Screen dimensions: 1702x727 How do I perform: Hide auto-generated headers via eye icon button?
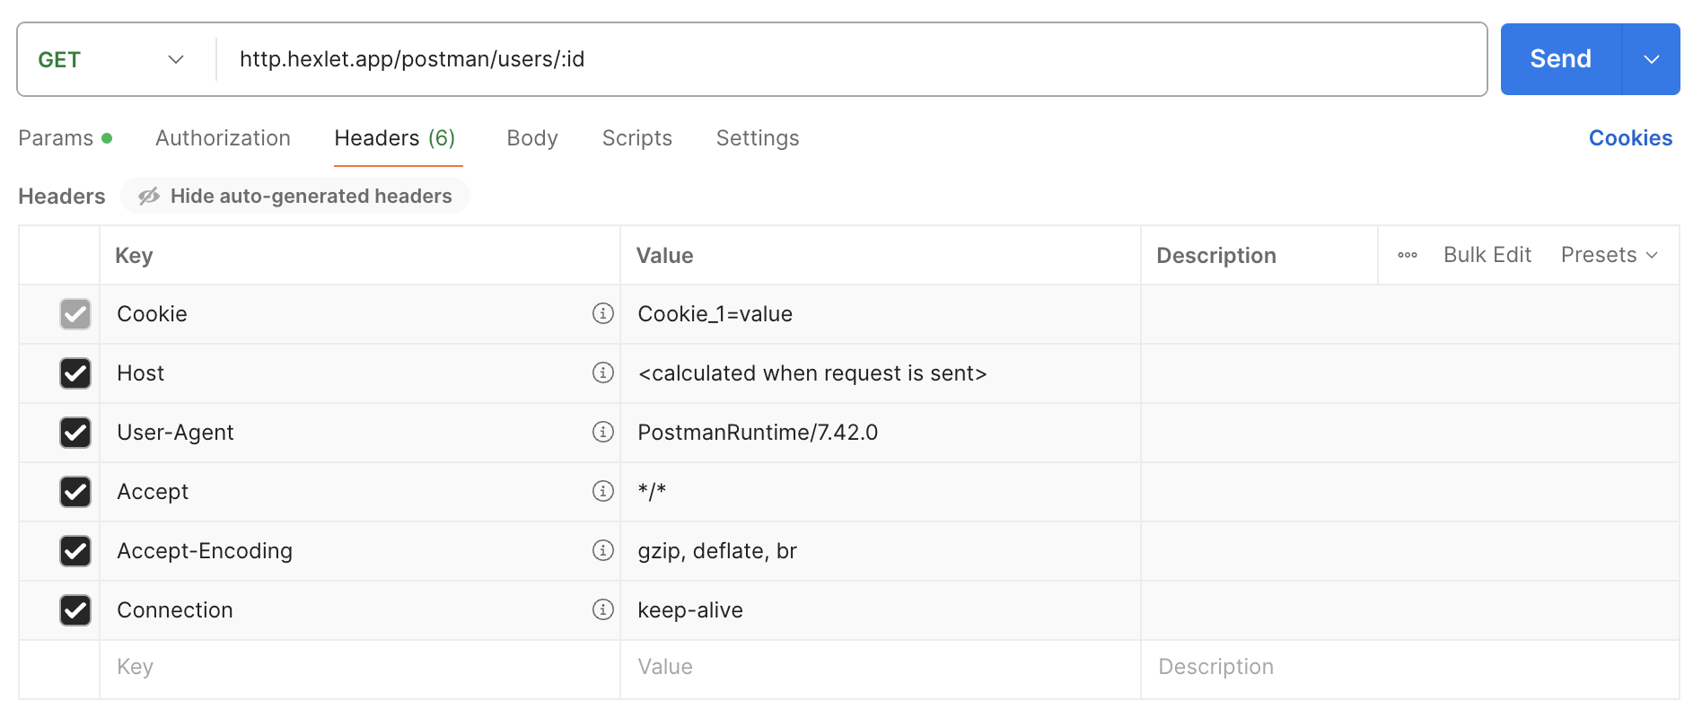(295, 196)
